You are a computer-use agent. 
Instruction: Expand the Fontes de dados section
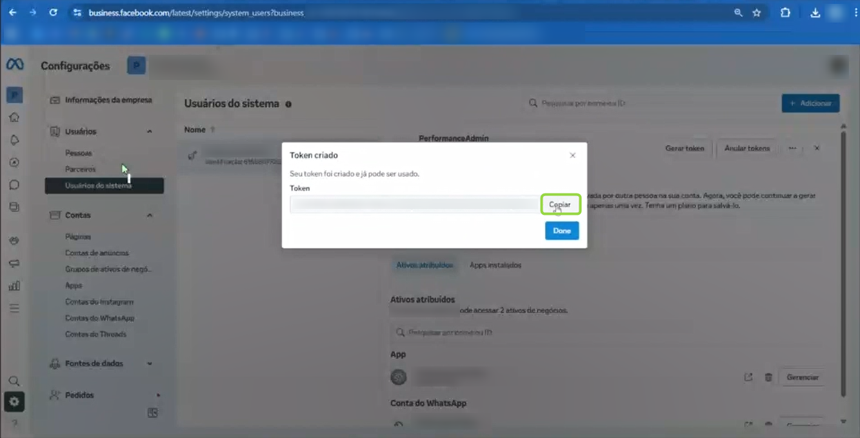(150, 364)
